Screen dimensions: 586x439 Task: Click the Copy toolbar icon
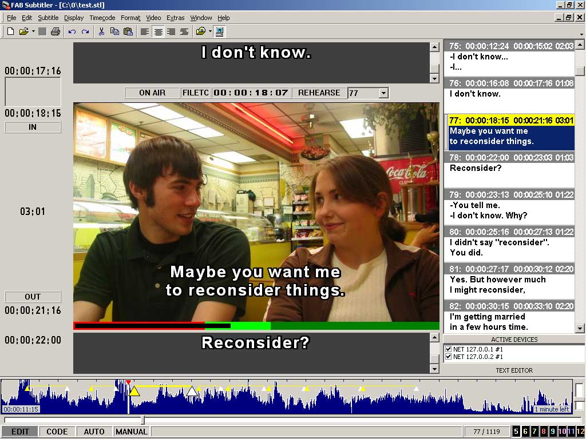[x=114, y=31]
